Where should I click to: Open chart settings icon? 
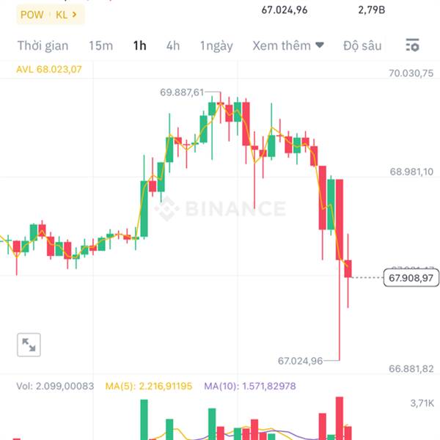pos(412,45)
